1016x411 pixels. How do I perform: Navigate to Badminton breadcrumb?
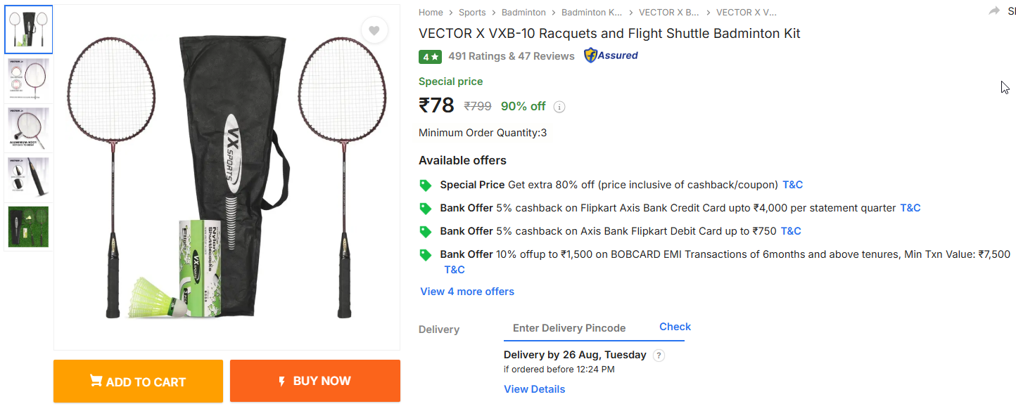coord(523,13)
